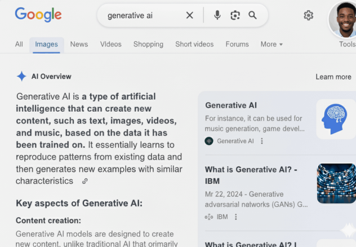The width and height of the screenshot is (356, 247).
Task: Click the 'IBM' source name label
Action: pyautogui.click(x=222, y=217)
